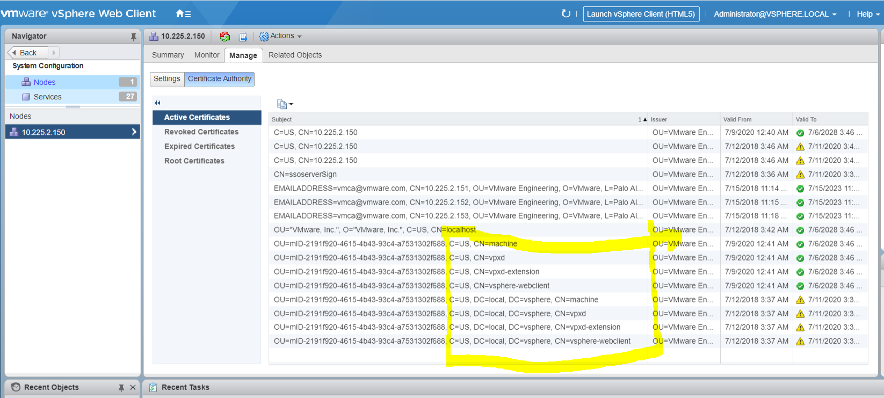Collapse the certificate side menu arrows

[x=157, y=103]
